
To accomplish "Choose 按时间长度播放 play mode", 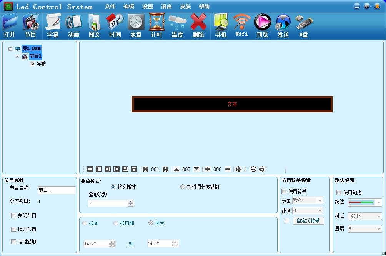I will tap(182, 187).
